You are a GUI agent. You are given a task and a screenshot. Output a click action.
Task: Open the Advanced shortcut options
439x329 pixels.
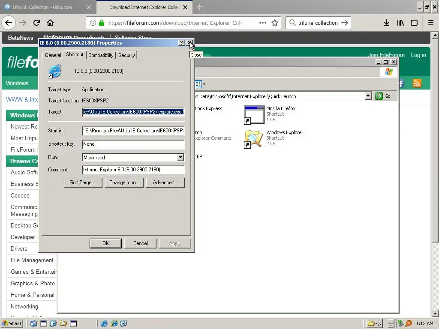[x=165, y=182]
